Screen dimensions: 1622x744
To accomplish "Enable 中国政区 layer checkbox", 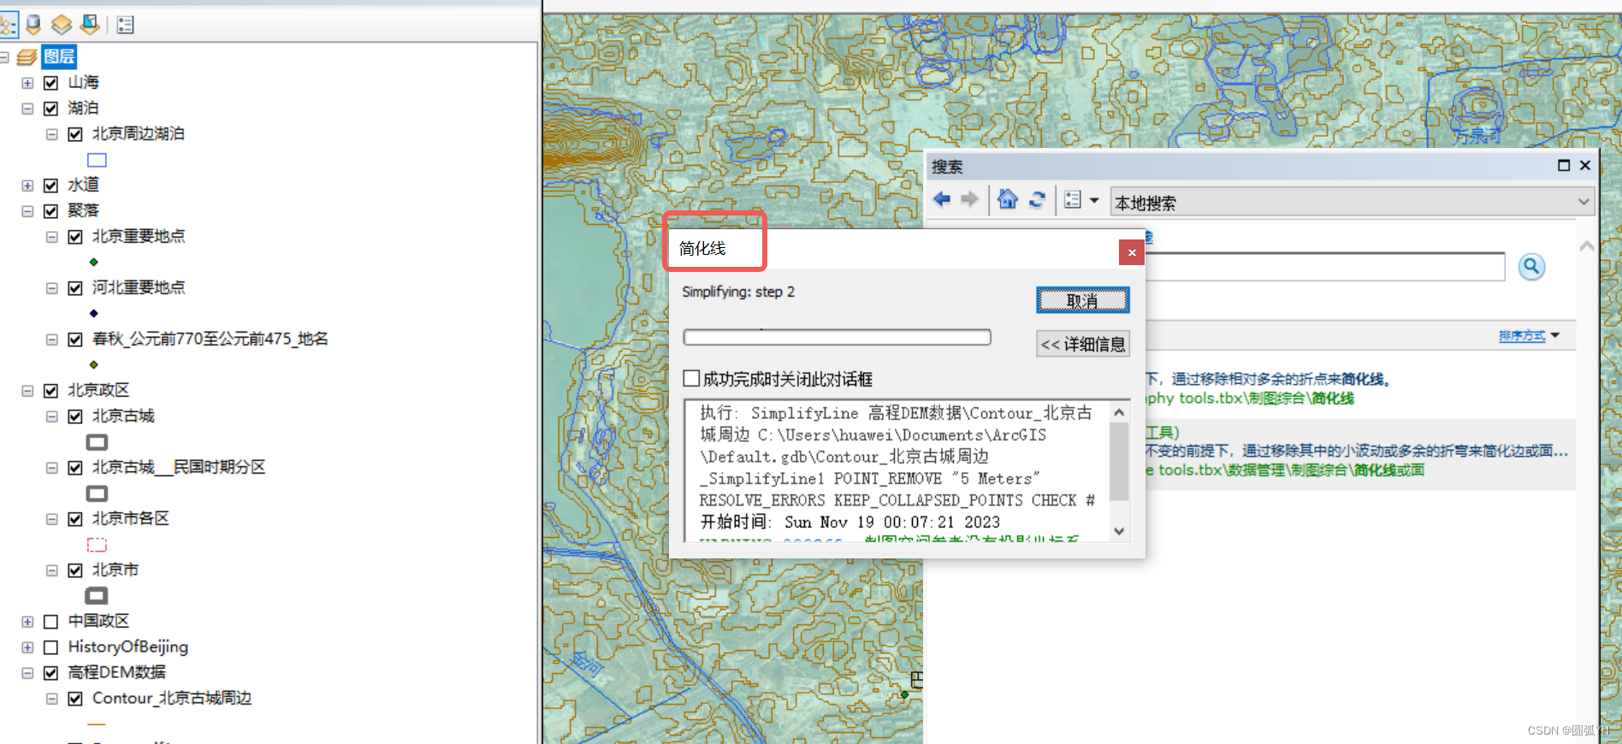I will click(x=50, y=622).
